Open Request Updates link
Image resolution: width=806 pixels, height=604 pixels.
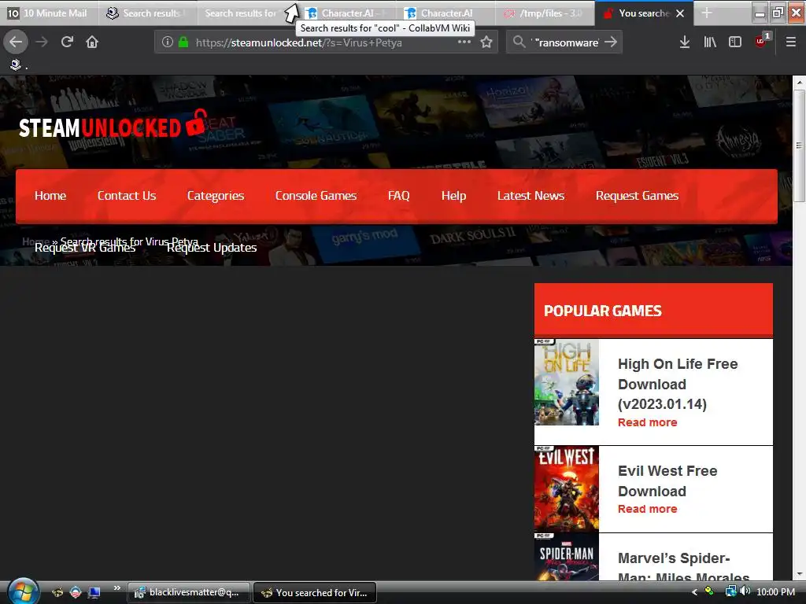click(x=212, y=248)
